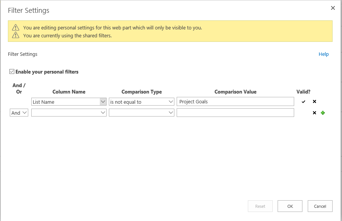Click the valid checkmark icon in first row
The height and width of the screenshot is (221, 342).
pos(304,102)
